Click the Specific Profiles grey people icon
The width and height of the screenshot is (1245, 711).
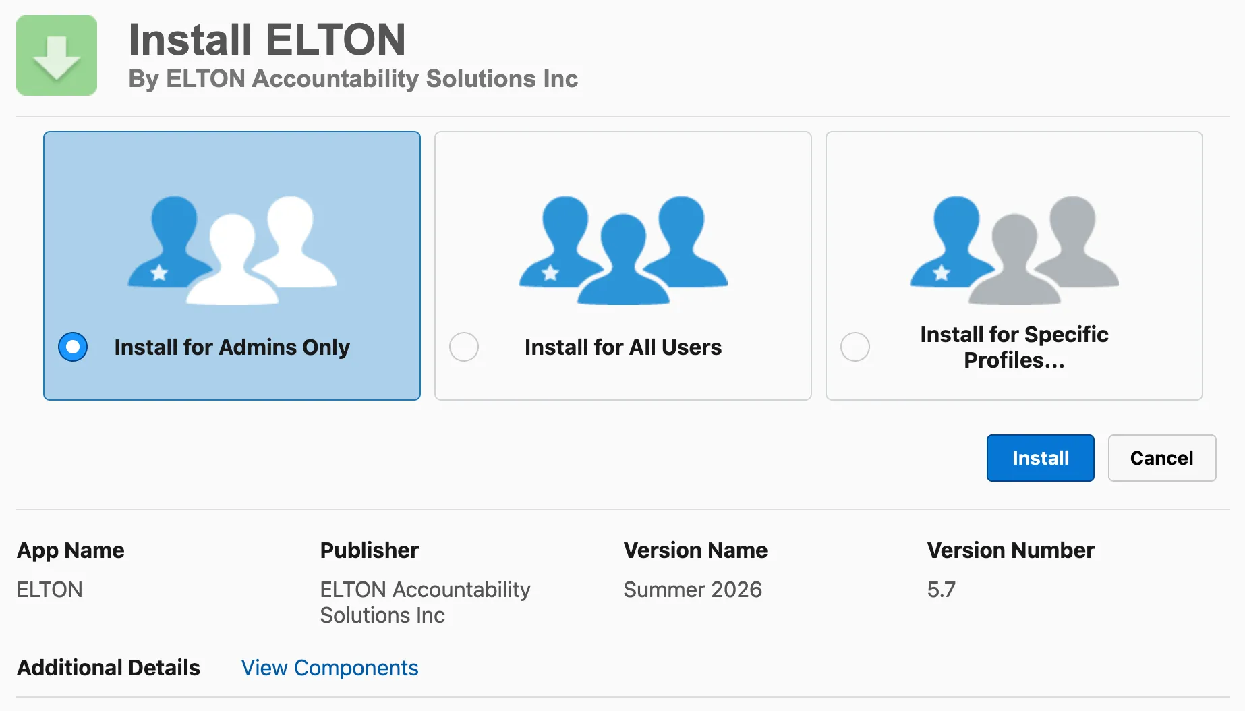pyautogui.click(x=1014, y=250)
